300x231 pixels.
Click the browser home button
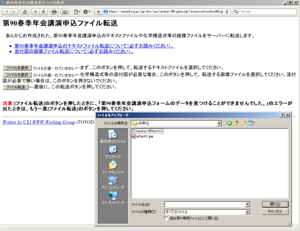coord(25,11)
